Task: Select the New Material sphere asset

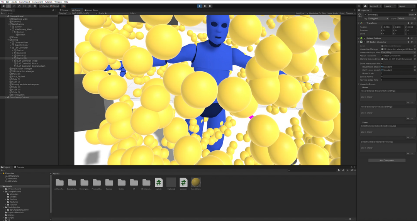Action: 196,182
